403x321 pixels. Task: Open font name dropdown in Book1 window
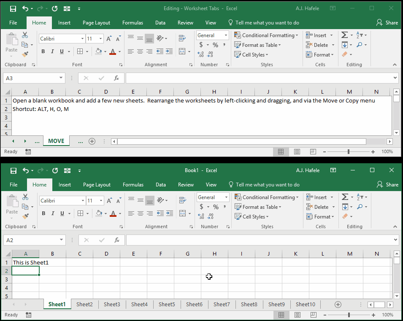[83, 201]
